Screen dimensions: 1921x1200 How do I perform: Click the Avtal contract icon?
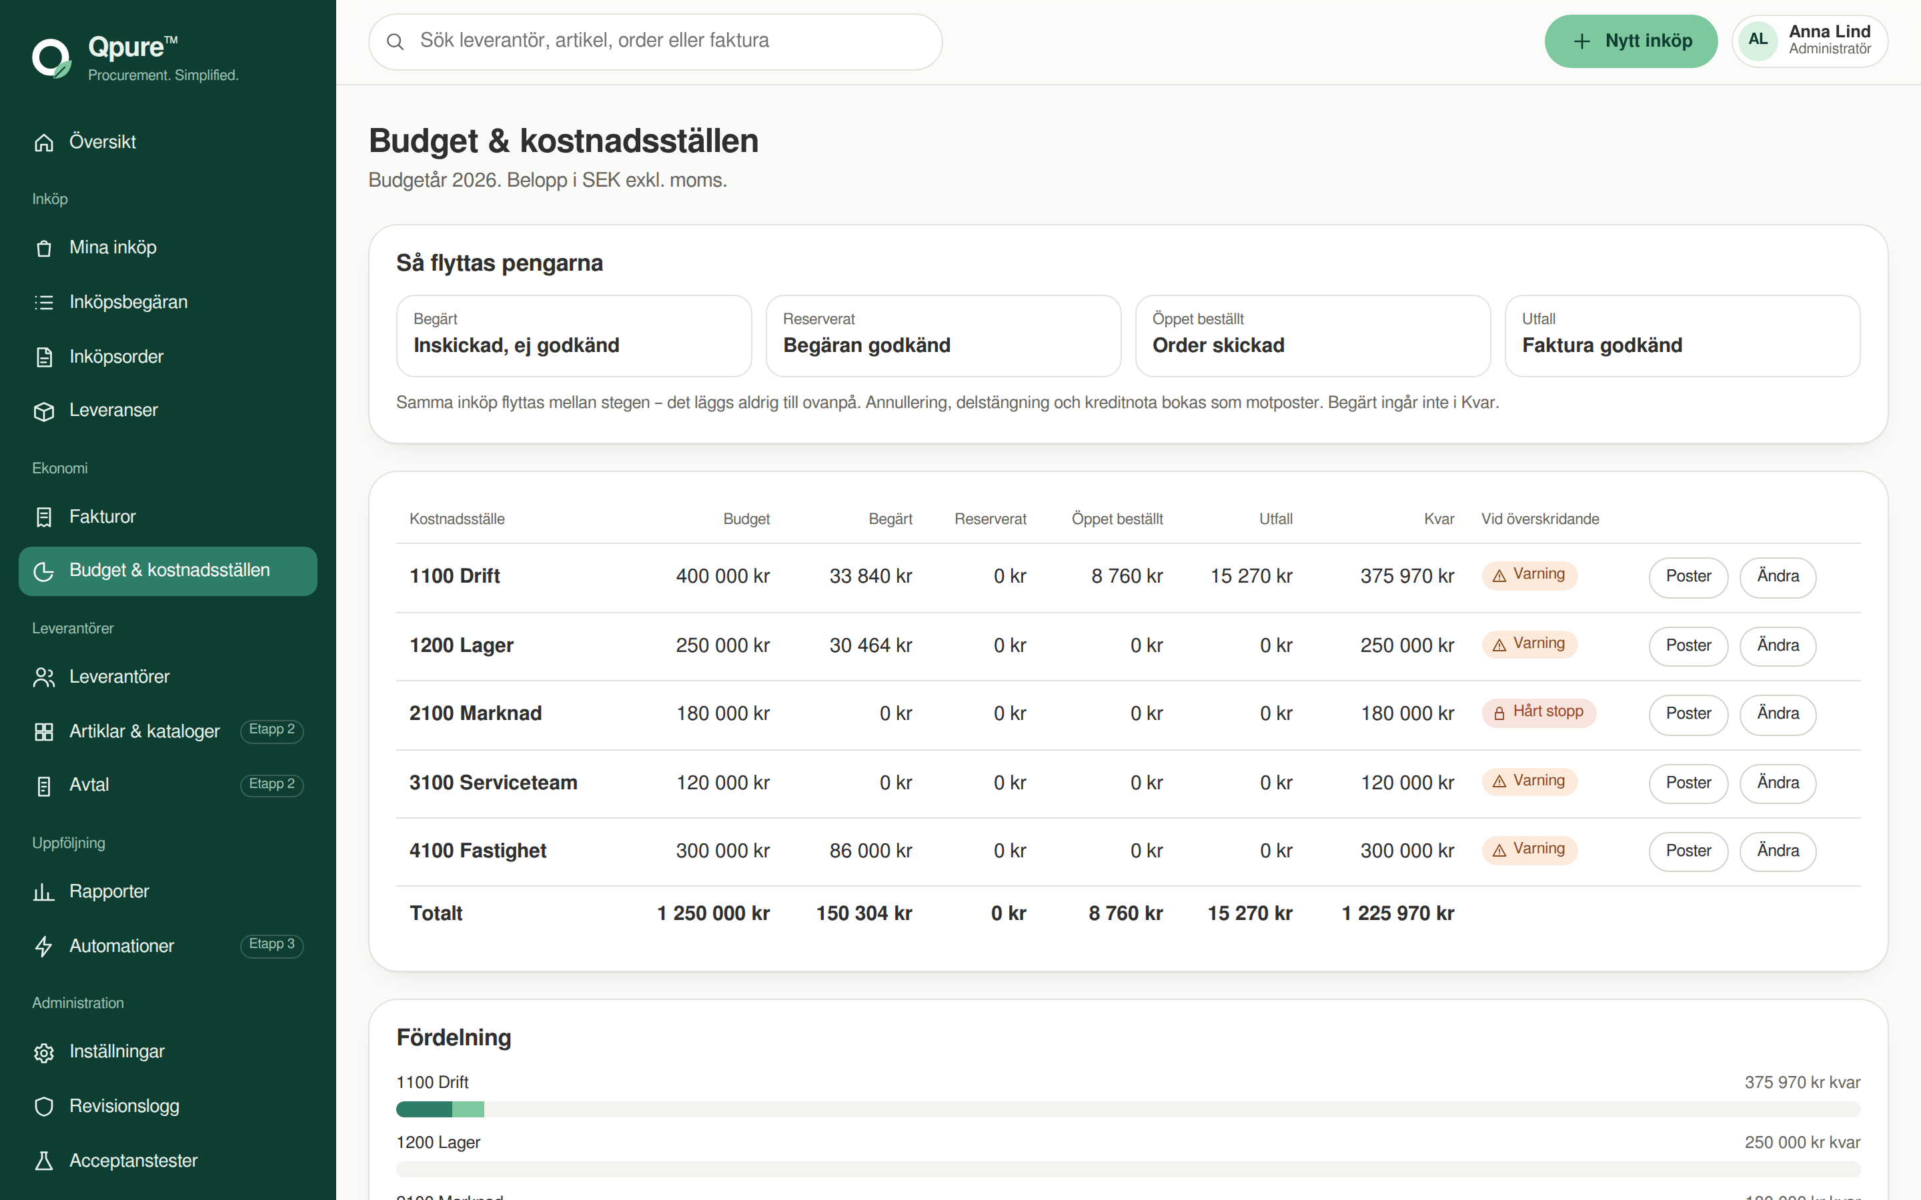coord(43,786)
